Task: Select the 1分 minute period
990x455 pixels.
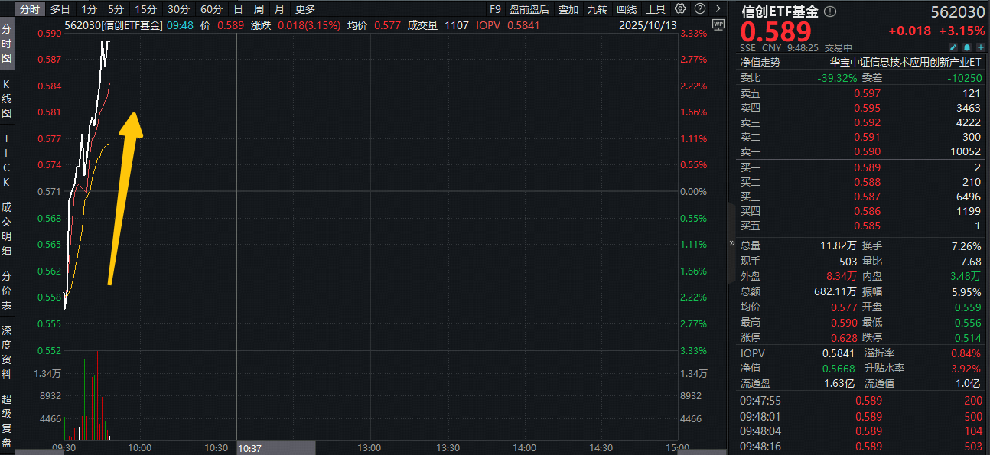Action: 89,9
